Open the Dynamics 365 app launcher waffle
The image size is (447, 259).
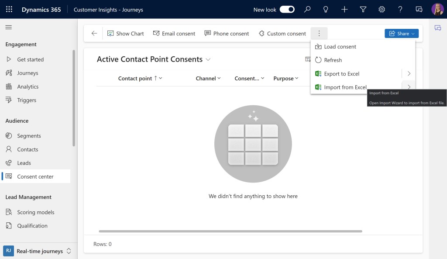coord(9,9)
